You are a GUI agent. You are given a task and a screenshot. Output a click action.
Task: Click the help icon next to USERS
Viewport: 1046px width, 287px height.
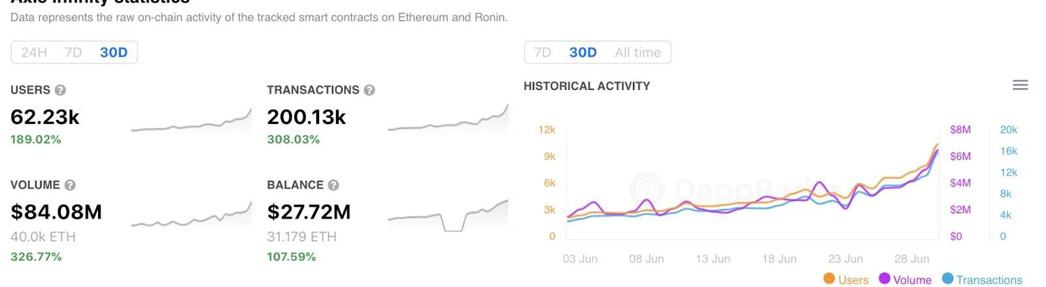[60, 90]
